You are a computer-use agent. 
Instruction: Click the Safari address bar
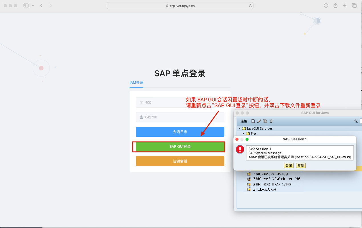tap(180, 6)
